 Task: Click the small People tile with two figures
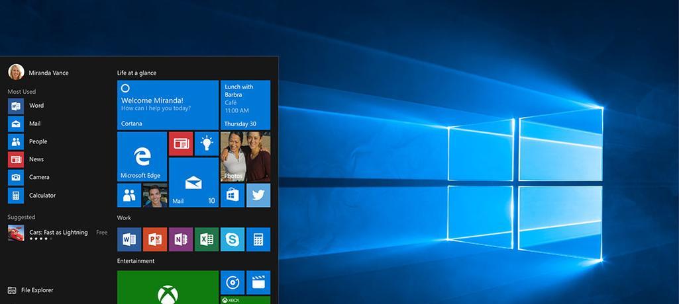(x=129, y=195)
